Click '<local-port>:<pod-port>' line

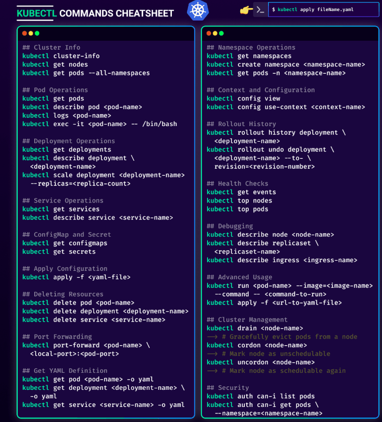coord(74,354)
